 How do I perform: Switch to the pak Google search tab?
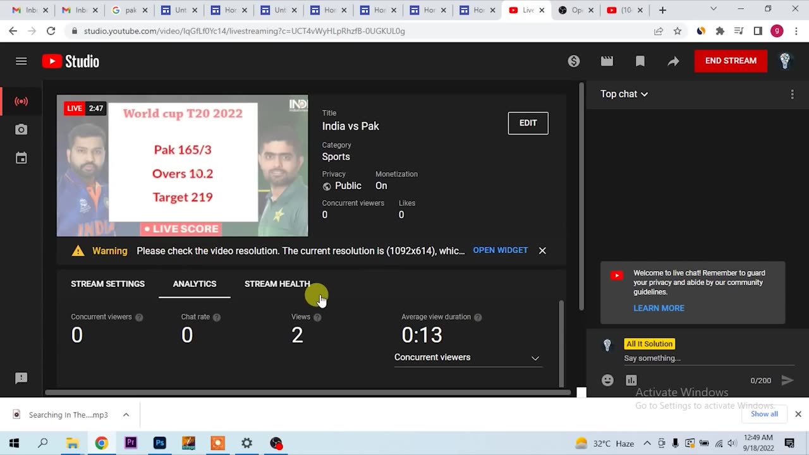130,10
